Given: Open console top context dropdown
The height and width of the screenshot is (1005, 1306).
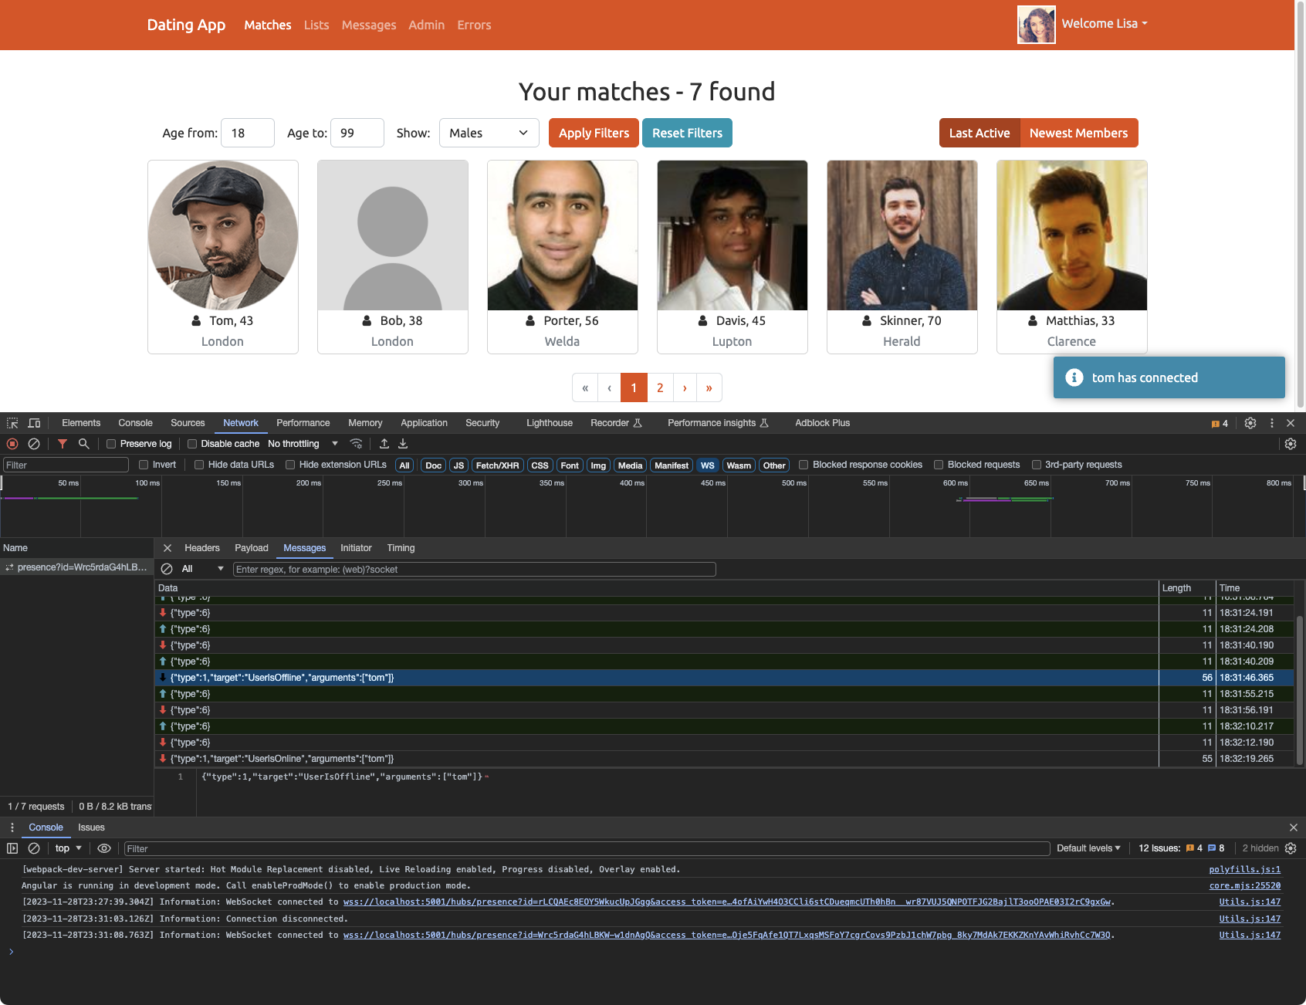Looking at the screenshot, I should coord(69,848).
